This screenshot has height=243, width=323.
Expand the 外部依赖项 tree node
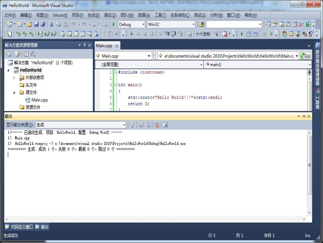tap(14, 78)
